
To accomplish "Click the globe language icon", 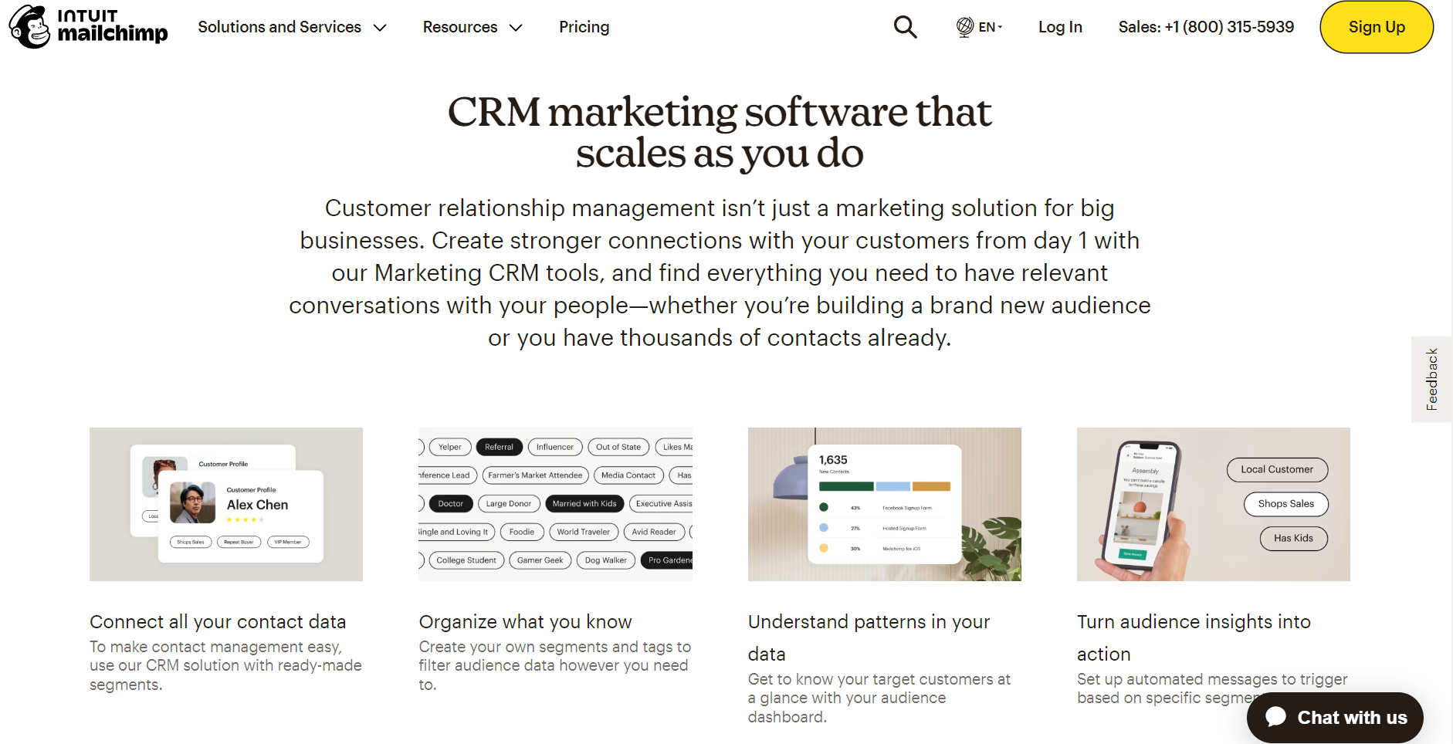I will coord(964,27).
